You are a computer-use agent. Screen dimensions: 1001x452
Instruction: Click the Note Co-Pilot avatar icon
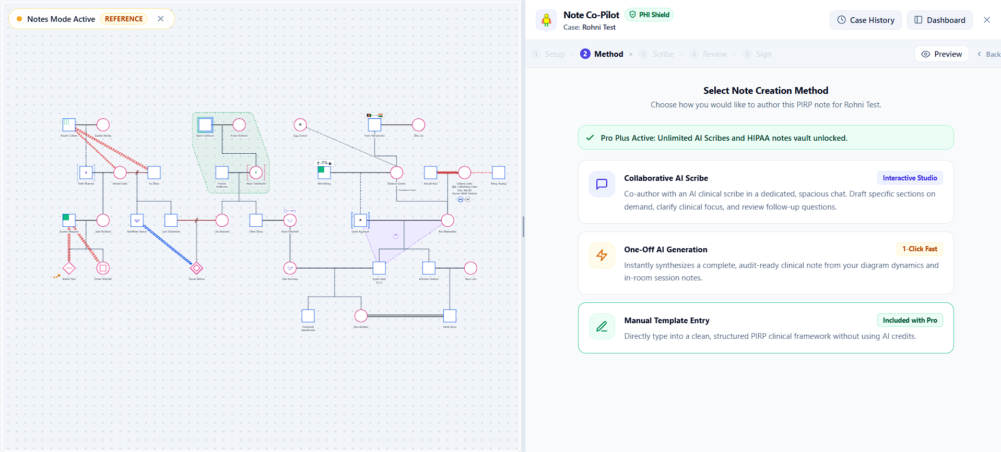point(546,20)
